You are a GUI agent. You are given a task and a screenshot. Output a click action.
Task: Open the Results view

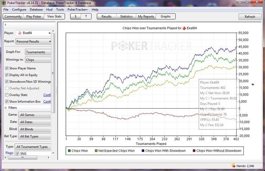pos(106,16)
